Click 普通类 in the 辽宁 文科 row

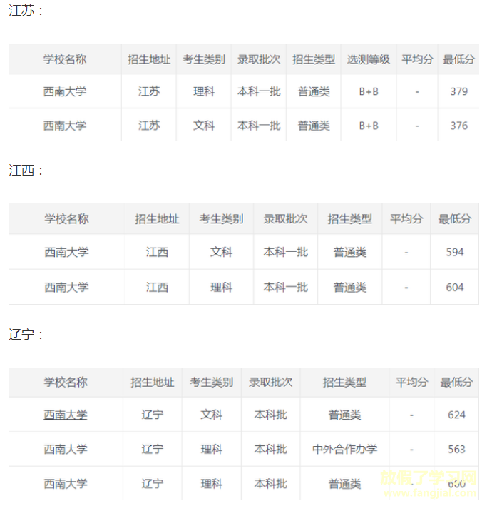344,415
